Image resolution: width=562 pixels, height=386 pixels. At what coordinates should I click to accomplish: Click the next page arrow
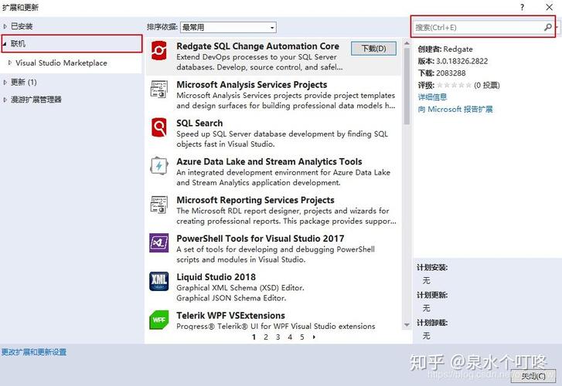pos(314,337)
